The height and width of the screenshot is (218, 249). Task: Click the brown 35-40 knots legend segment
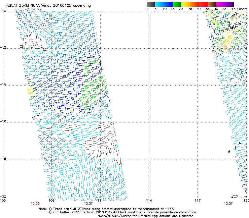pyautogui.click(x=212, y=4)
